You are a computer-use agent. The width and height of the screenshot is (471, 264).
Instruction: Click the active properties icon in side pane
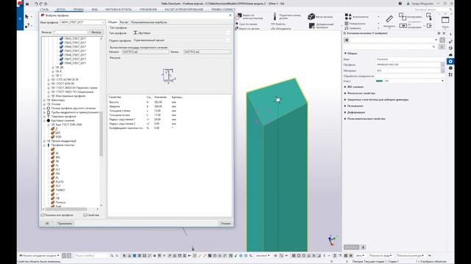click(450, 62)
